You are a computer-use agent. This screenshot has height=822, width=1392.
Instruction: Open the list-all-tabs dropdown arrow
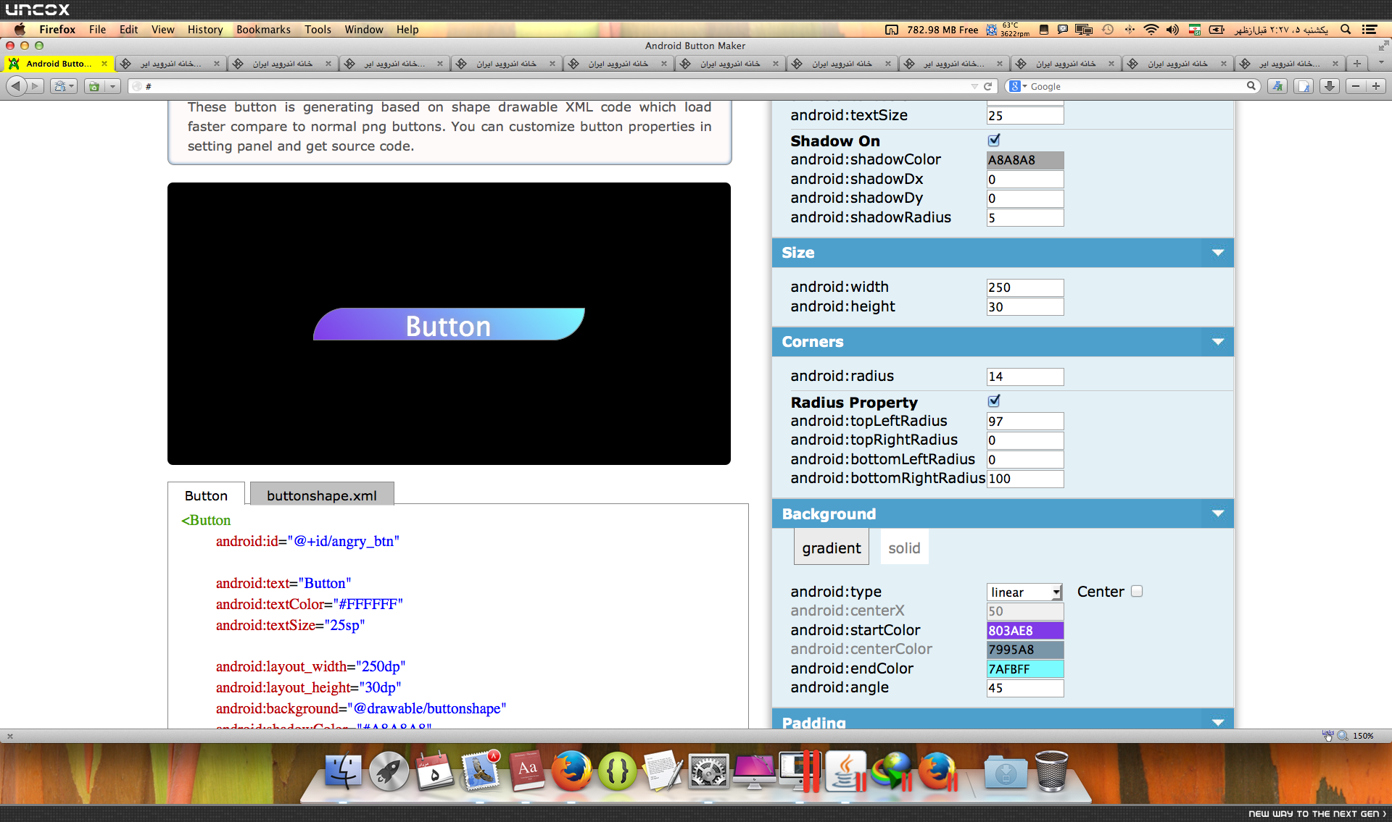coord(1381,63)
